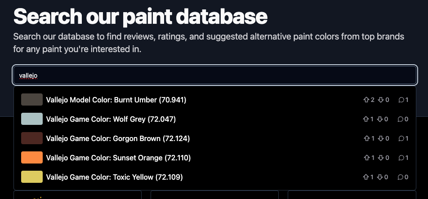Click the comment icon for Burnt Umber
Image resolution: width=428 pixels, height=199 pixels.
point(401,100)
